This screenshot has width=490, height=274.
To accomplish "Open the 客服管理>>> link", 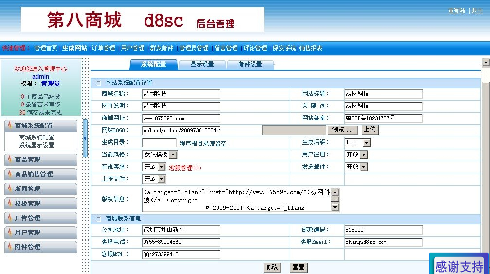I will [x=185, y=168].
